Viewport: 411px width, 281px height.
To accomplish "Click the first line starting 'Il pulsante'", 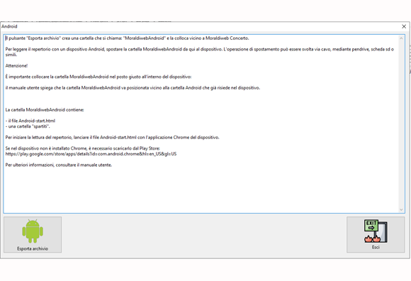I will [x=127, y=38].
